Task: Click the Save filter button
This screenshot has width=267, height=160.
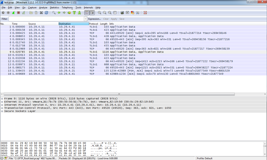Action: click(x=122, y=19)
